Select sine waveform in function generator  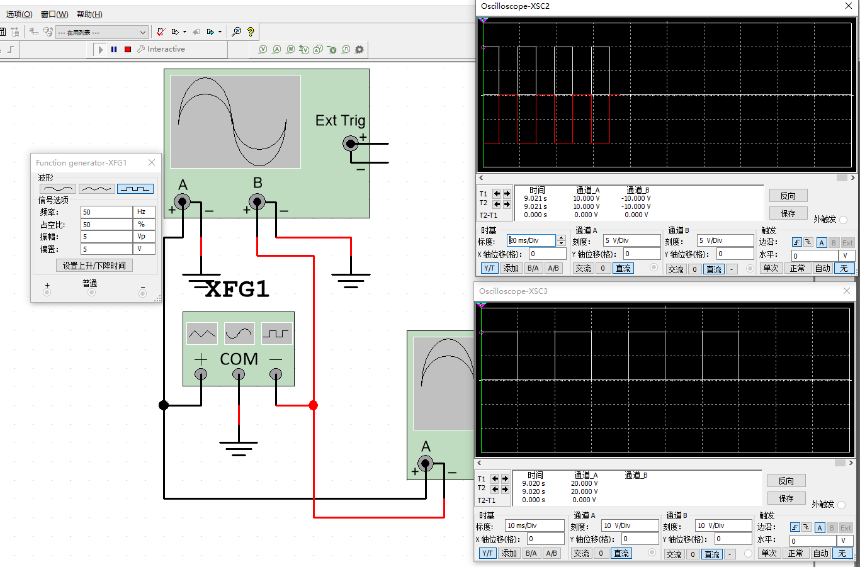coord(58,189)
